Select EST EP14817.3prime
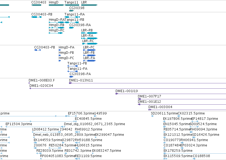Image resolution: width=226 pixels, height=160 pixels. tap(205, 119)
